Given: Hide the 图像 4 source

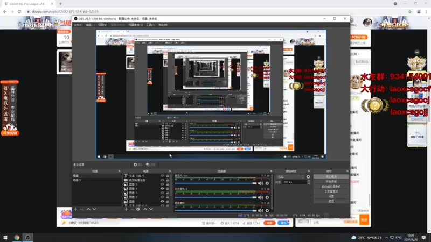Looking at the screenshot, I should click(162, 189).
